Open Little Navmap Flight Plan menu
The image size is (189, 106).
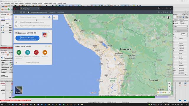[7, 3]
